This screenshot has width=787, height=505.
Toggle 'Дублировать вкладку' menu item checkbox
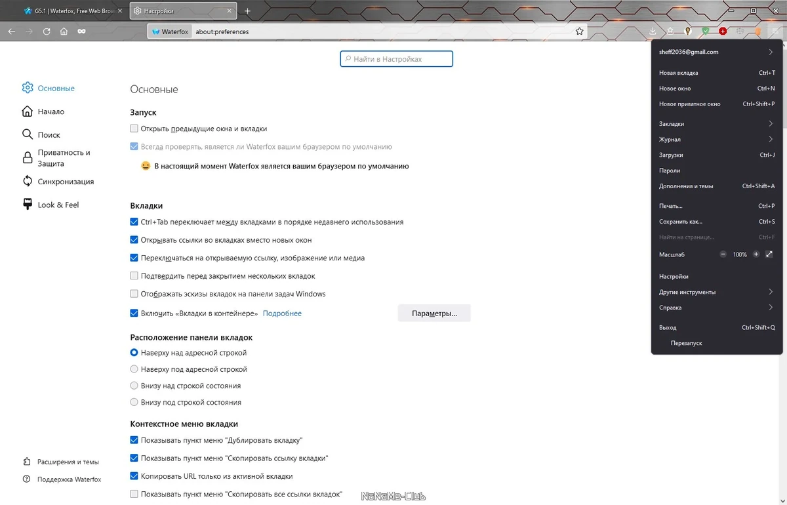(x=134, y=440)
